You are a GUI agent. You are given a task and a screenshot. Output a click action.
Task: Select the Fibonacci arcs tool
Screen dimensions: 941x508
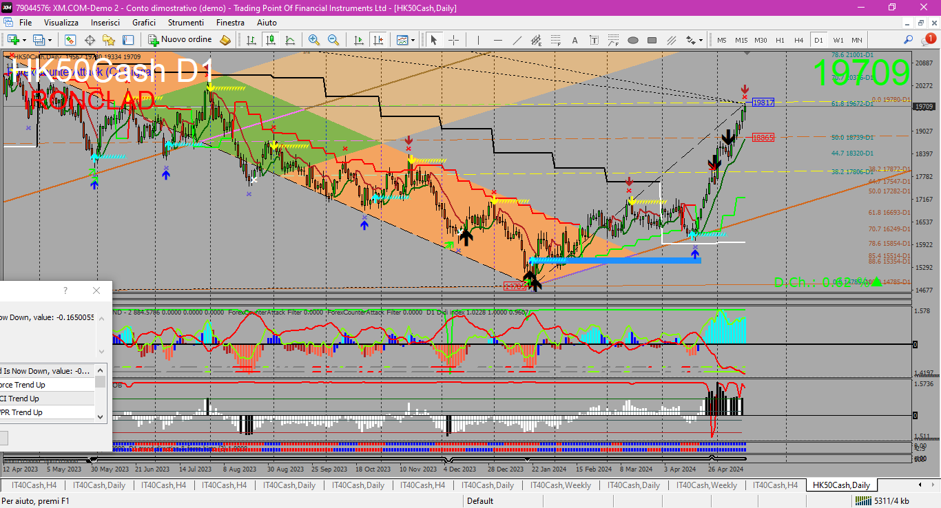pos(613,40)
